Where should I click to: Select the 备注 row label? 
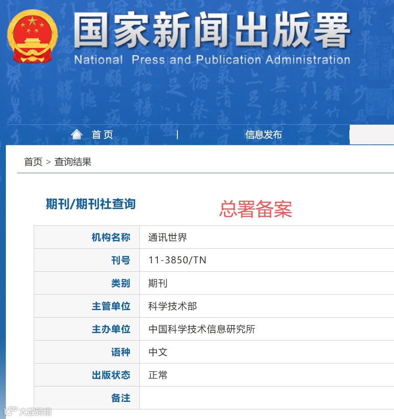click(x=121, y=398)
